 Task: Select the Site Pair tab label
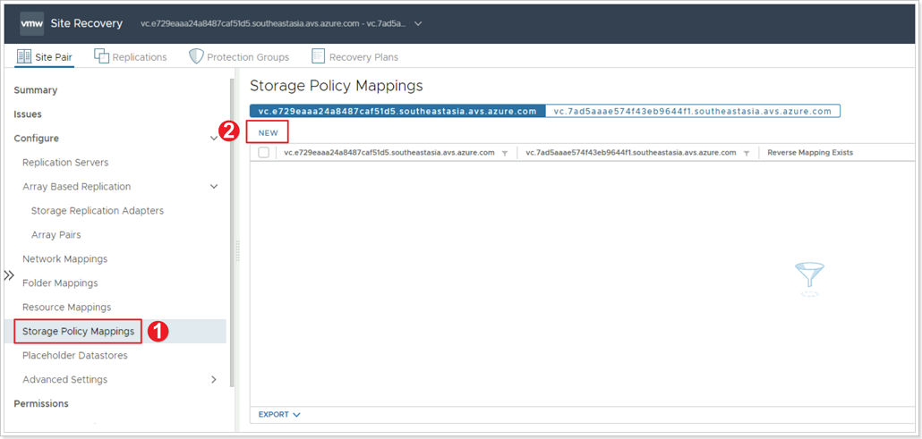(x=54, y=57)
